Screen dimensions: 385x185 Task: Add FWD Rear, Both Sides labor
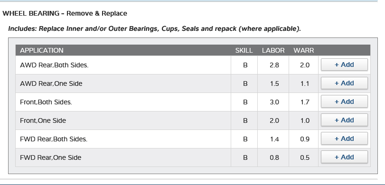(x=344, y=139)
